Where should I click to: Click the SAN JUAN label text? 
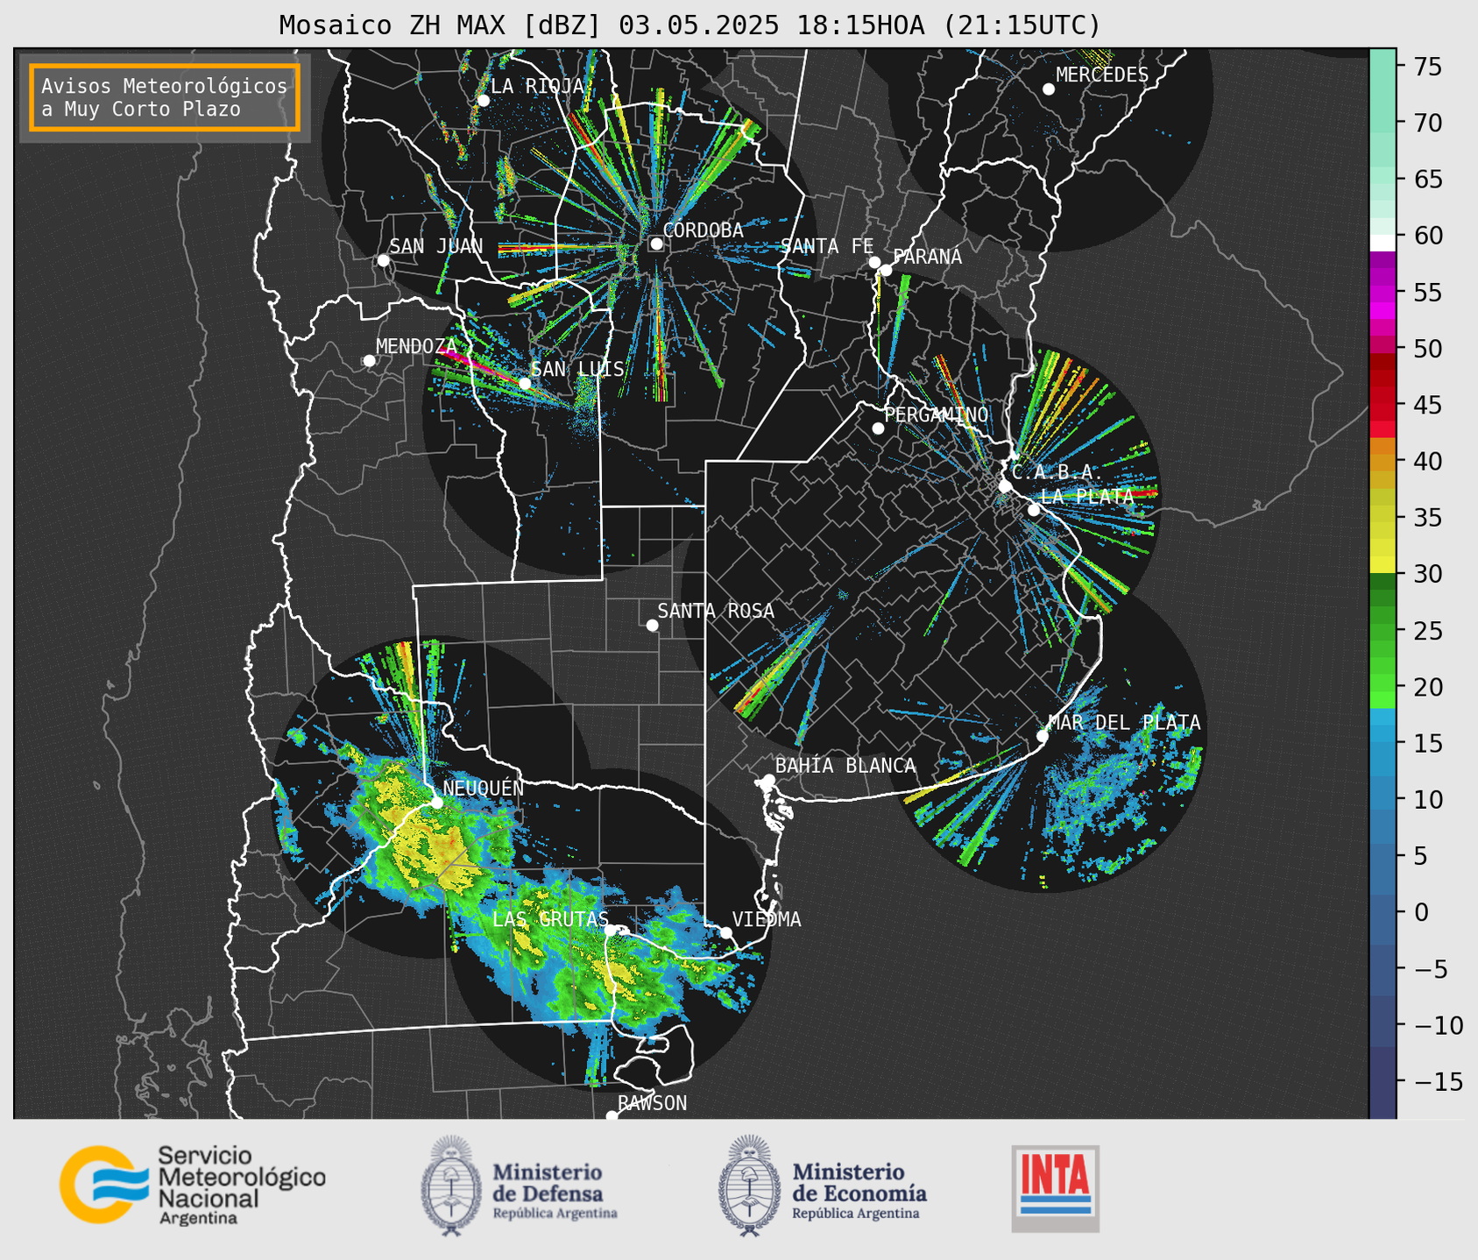(x=436, y=246)
